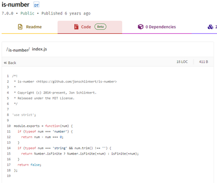Open the 0 Dependencies tab
This screenshot has height=183, width=217.
157,27
